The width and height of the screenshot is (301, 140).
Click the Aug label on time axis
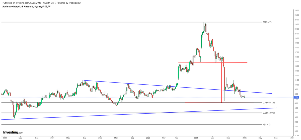(177, 138)
